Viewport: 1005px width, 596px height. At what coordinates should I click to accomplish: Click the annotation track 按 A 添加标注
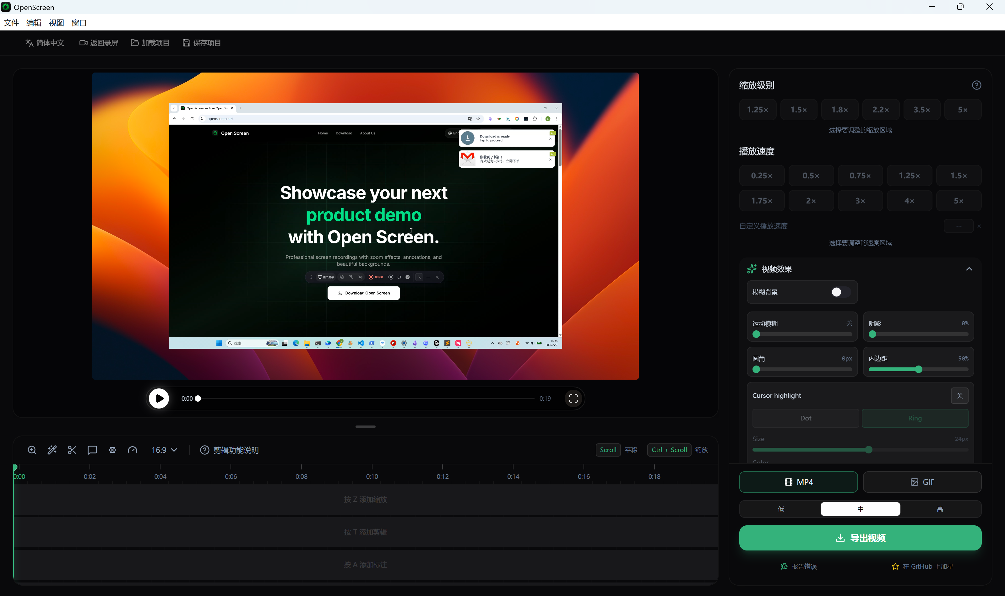366,565
